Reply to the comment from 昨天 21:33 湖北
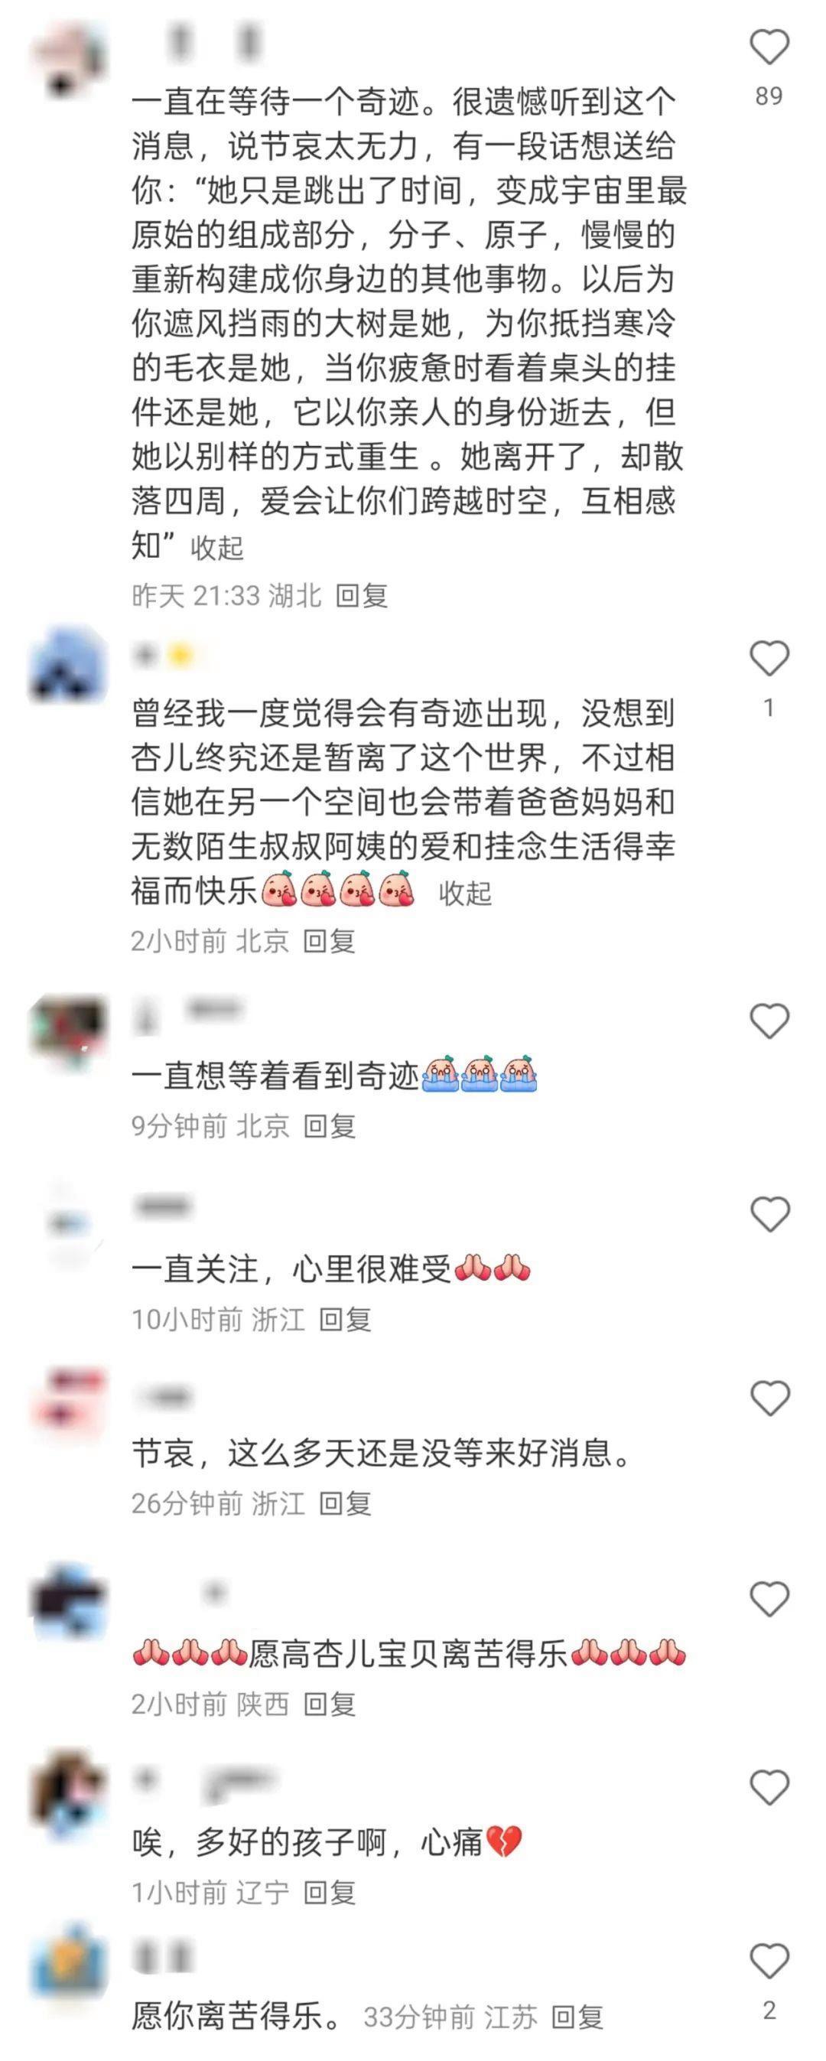The image size is (826, 2061). [x=362, y=596]
